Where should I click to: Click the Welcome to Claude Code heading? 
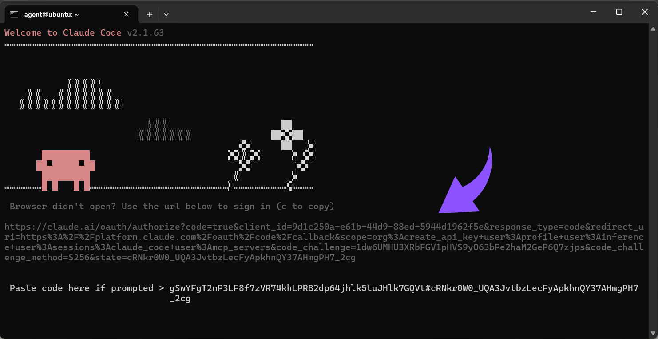coord(63,32)
